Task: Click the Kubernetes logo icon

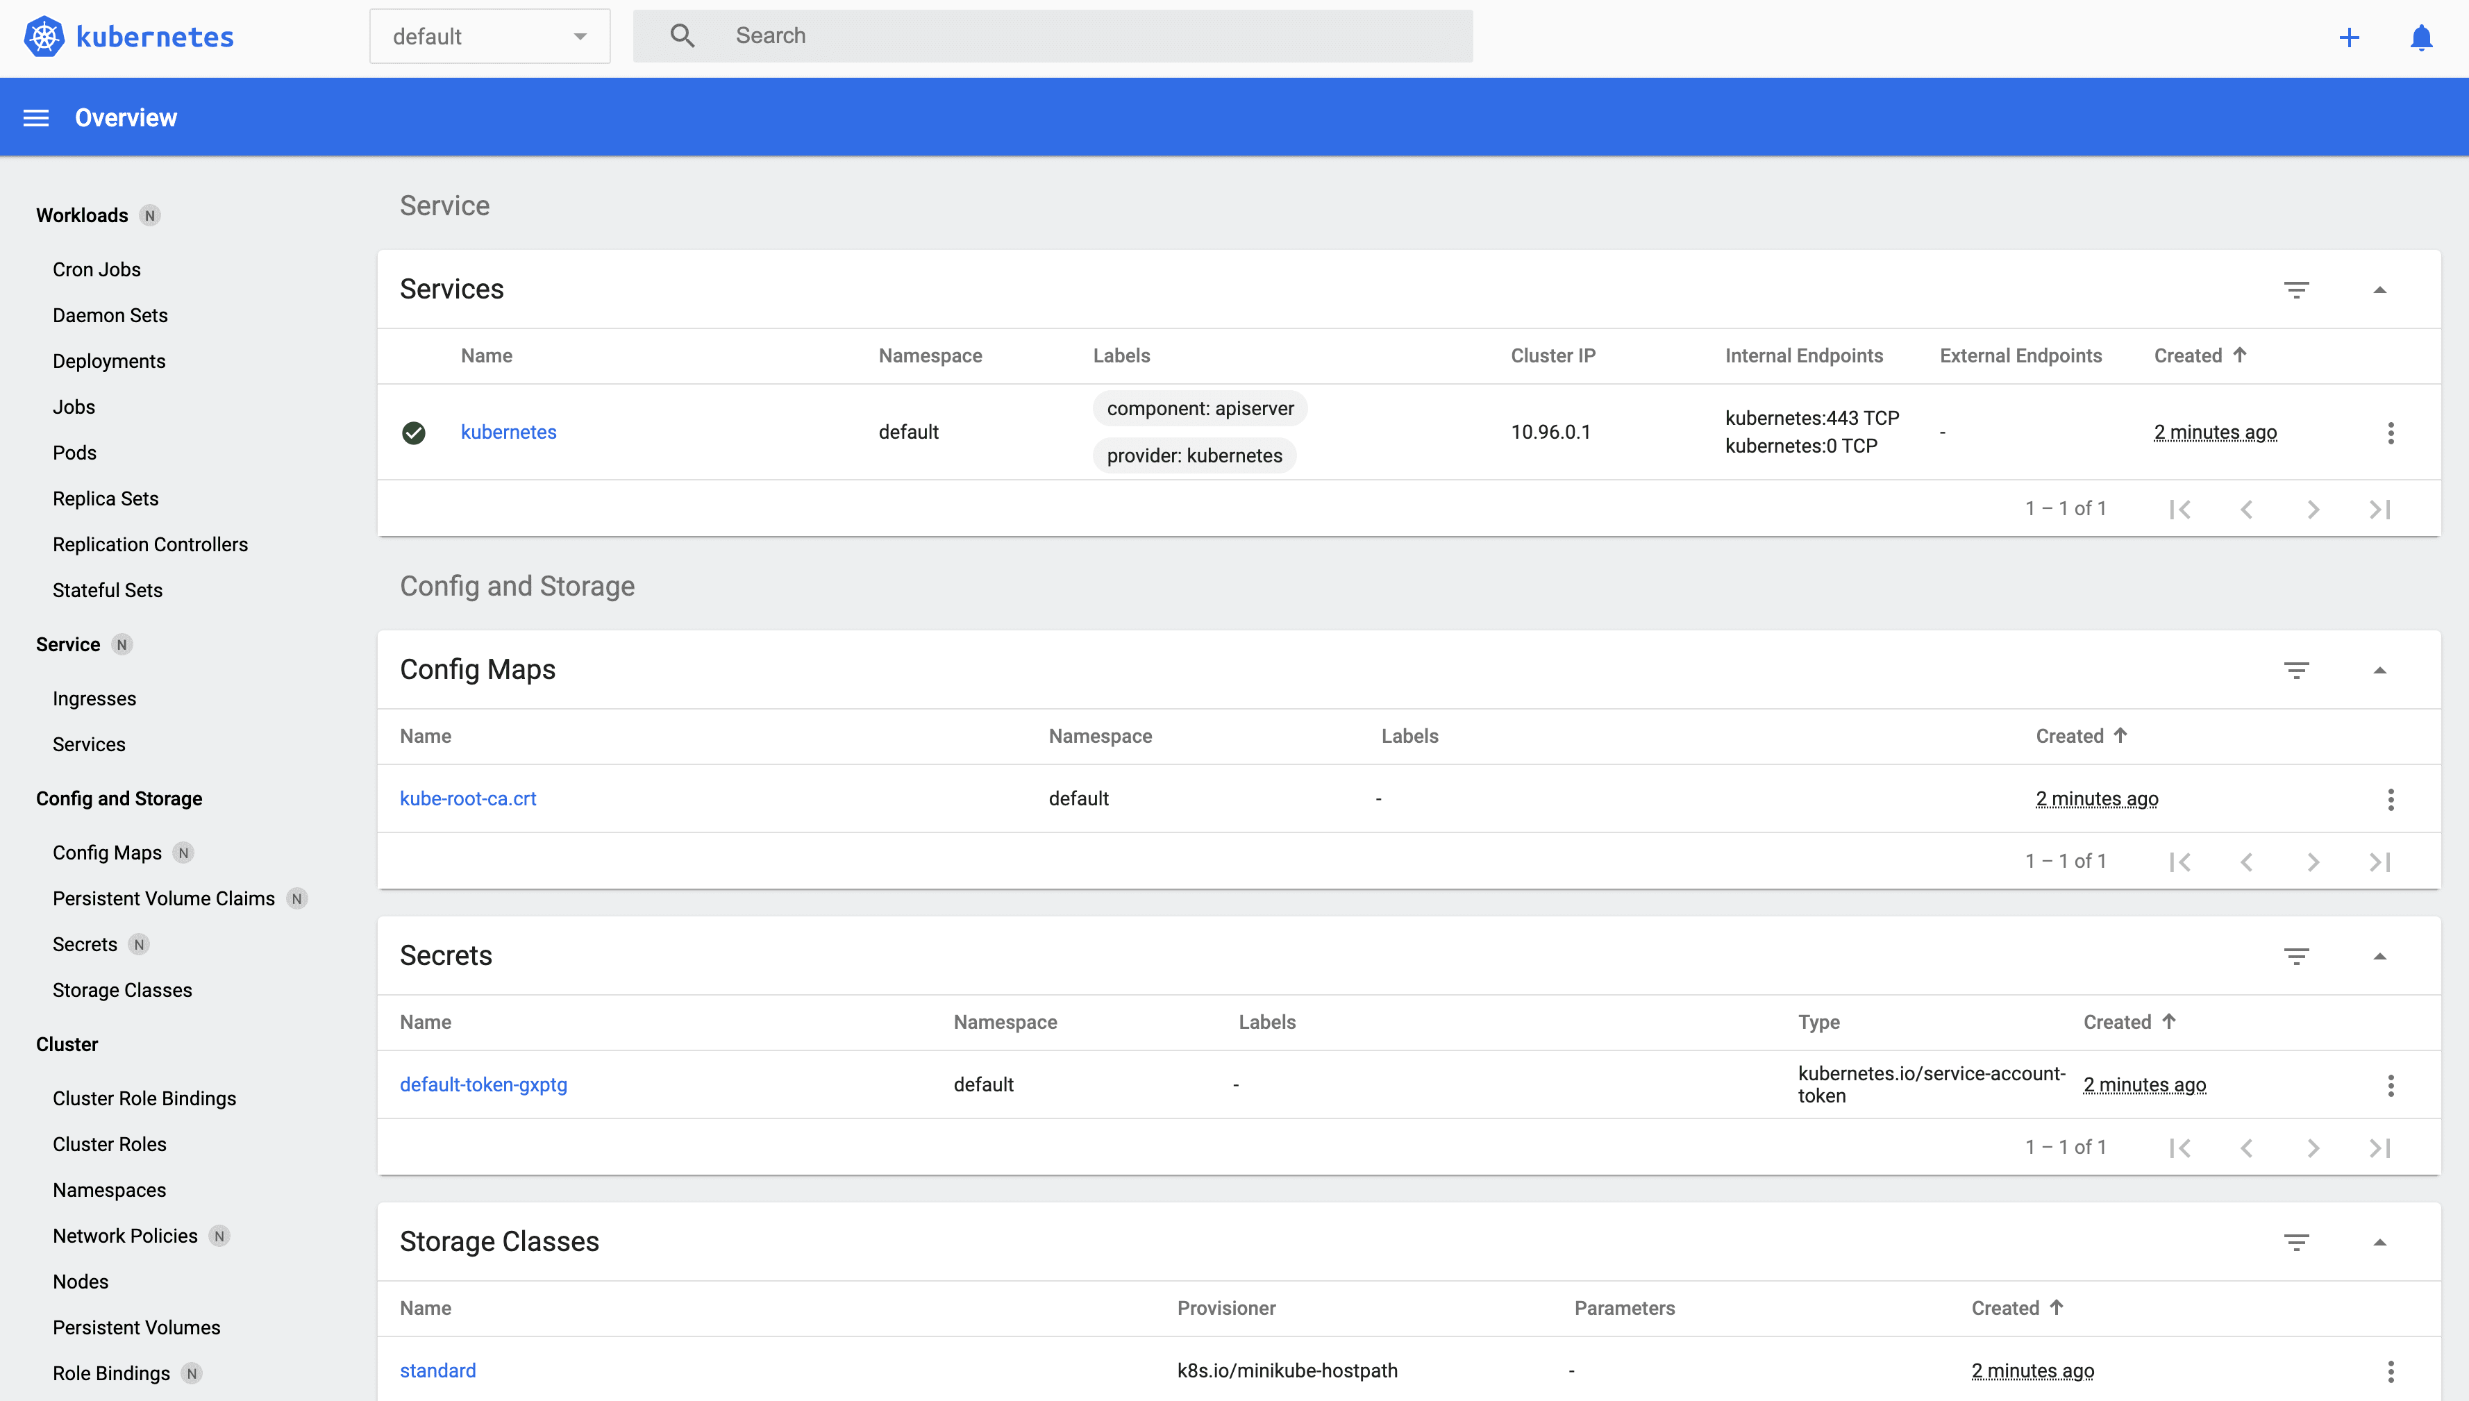Action: (x=44, y=37)
